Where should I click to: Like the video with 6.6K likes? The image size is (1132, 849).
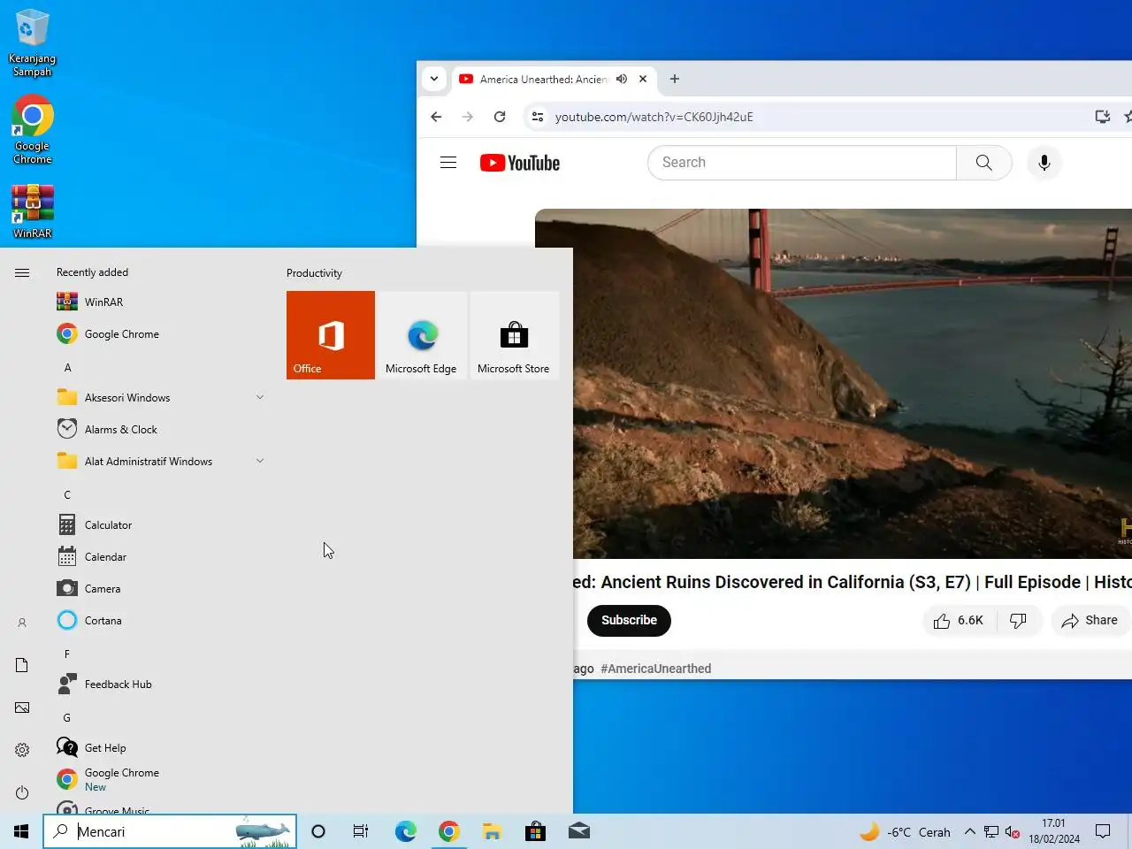[x=960, y=621]
